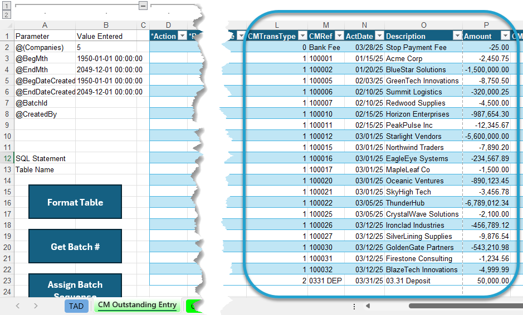Open the ActDate filter dropdown
Viewport: 523px width, 315px height.
pyautogui.click(x=379, y=36)
